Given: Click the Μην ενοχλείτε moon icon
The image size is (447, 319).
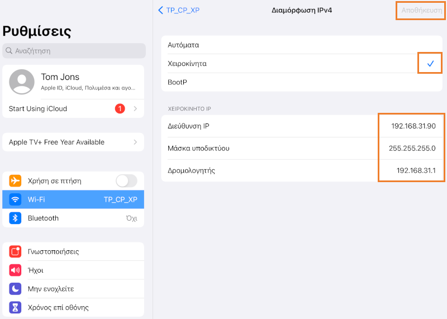Looking at the screenshot, I should click(x=16, y=289).
